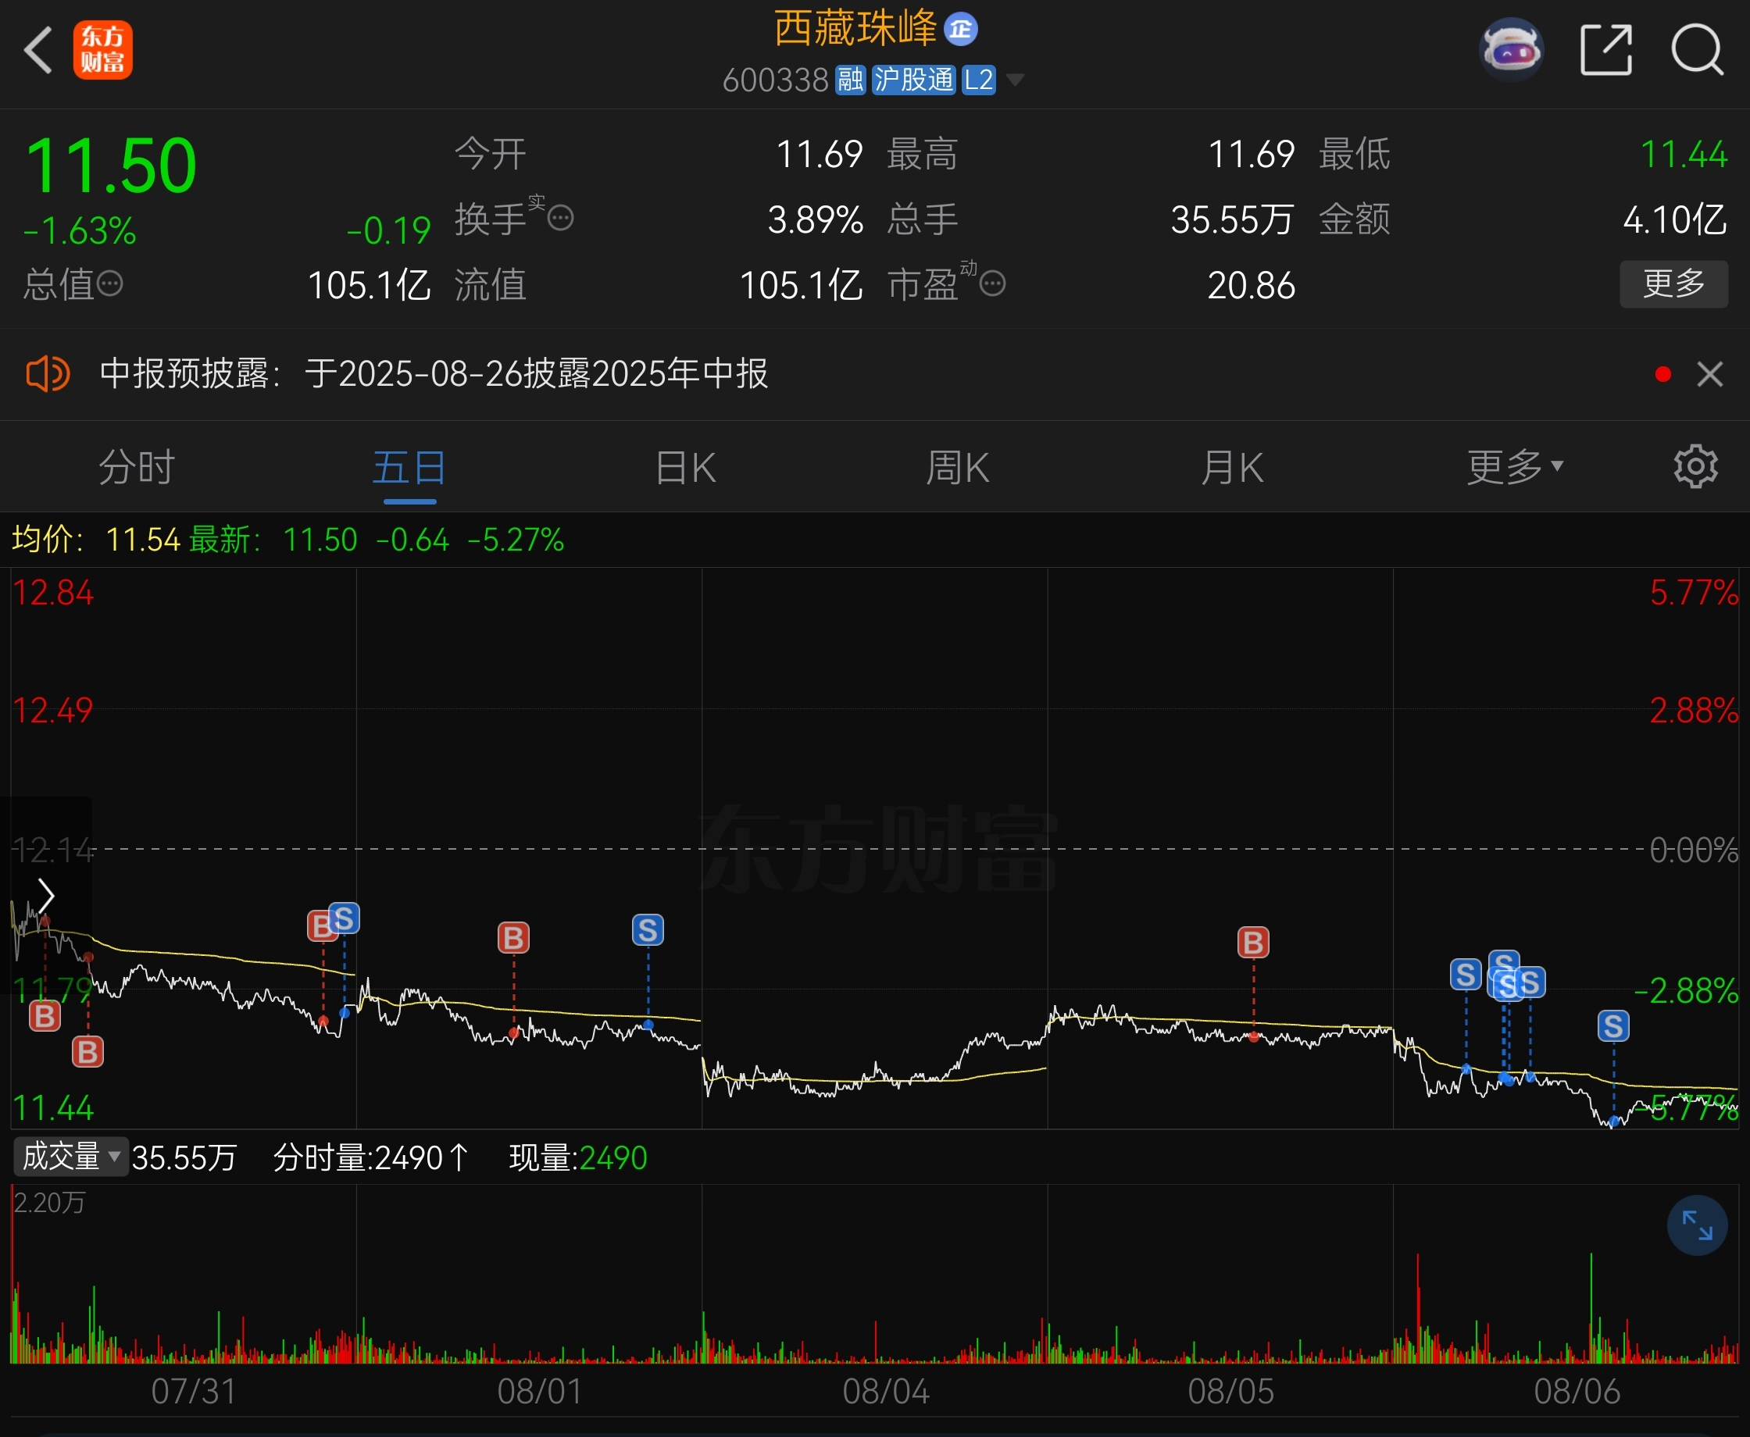Tap the 沪股通 badge
The image size is (1750, 1437).
[x=914, y=80]
